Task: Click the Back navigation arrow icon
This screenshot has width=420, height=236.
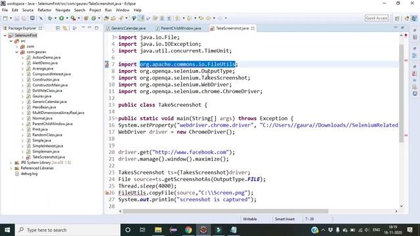Action: tap(209, 18)
